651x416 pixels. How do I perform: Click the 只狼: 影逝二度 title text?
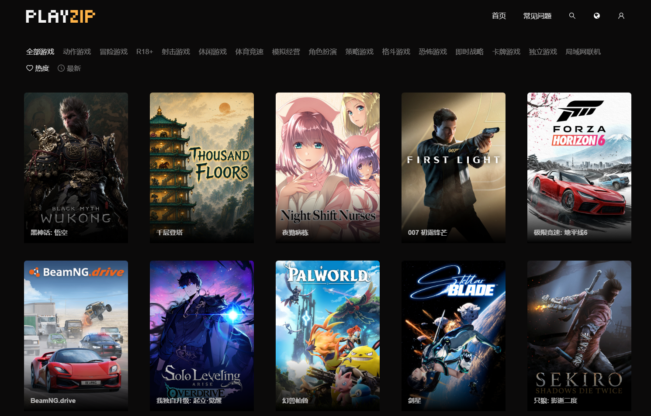coord(556,401)
